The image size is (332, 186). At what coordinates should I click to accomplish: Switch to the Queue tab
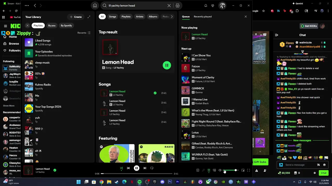pyautogui.click(x=186, y=17)
